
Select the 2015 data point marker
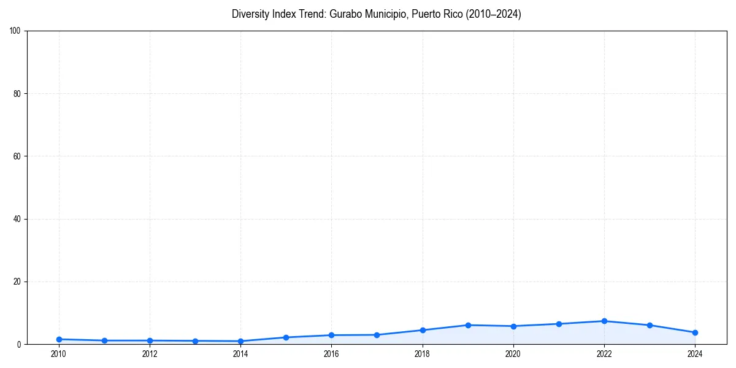tap(285, 337)
